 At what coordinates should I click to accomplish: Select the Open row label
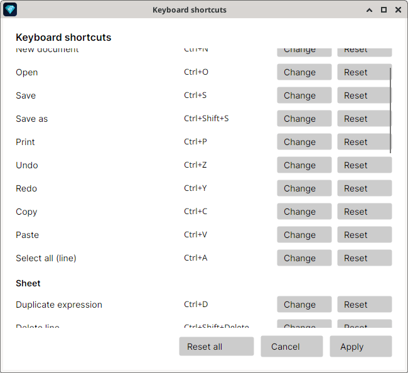click(x=27, y=72)
